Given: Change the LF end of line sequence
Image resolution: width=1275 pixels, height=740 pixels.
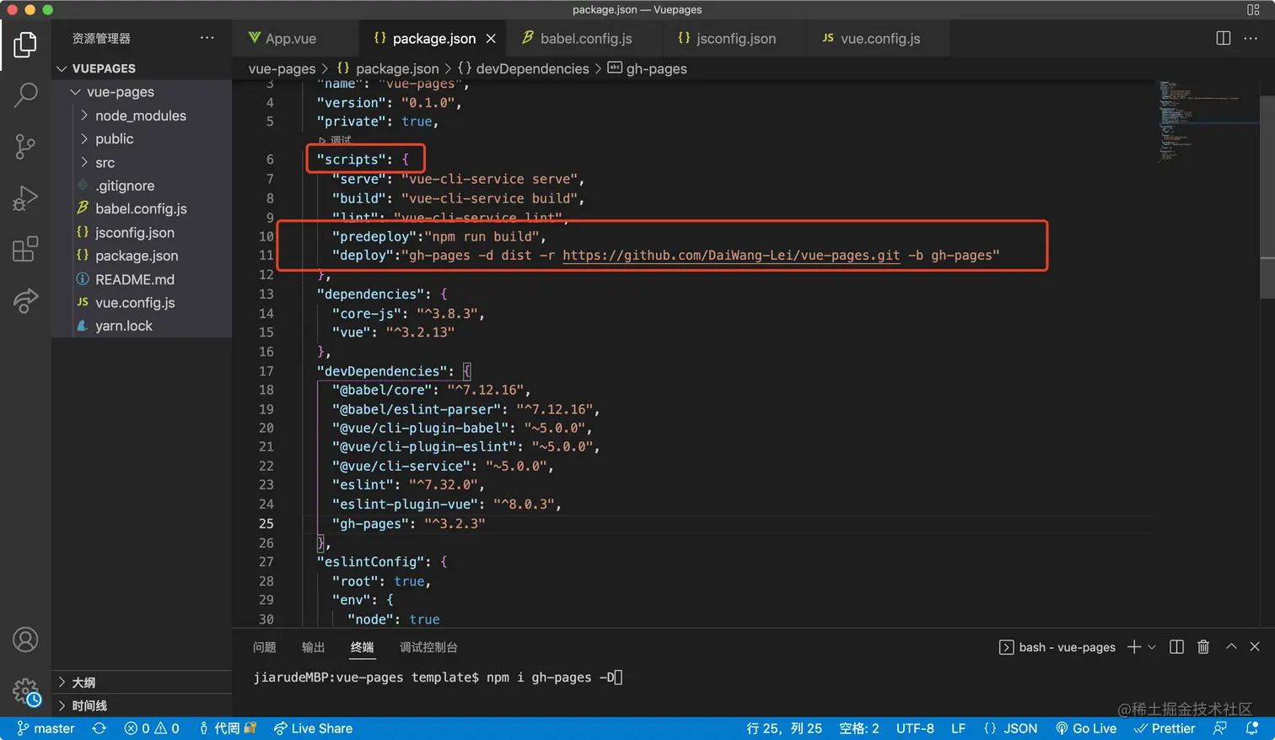Looking at the screenshot, I should 959,728.
